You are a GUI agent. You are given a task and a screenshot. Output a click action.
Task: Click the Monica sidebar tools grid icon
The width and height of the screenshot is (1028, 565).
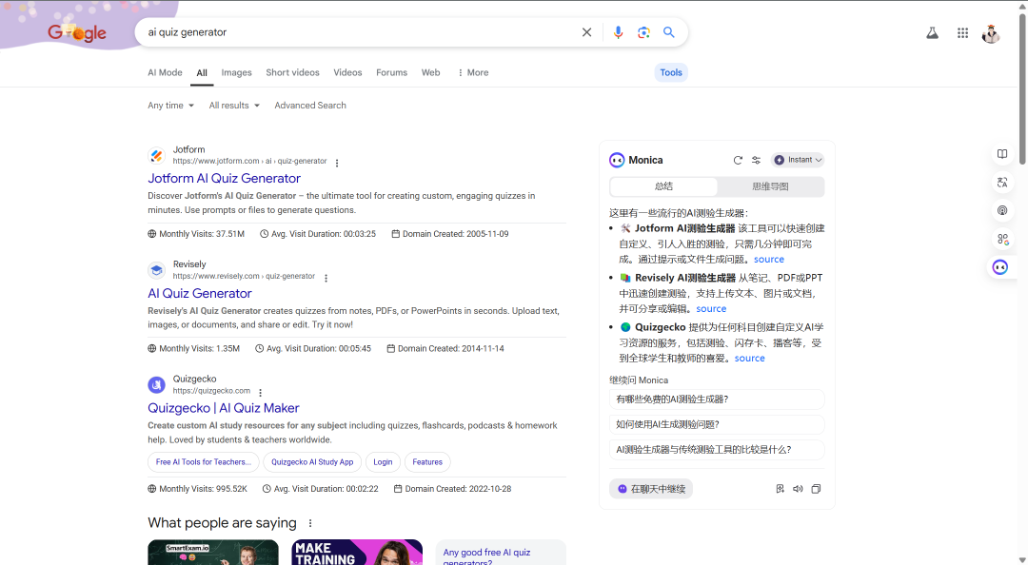(1001, 240)
